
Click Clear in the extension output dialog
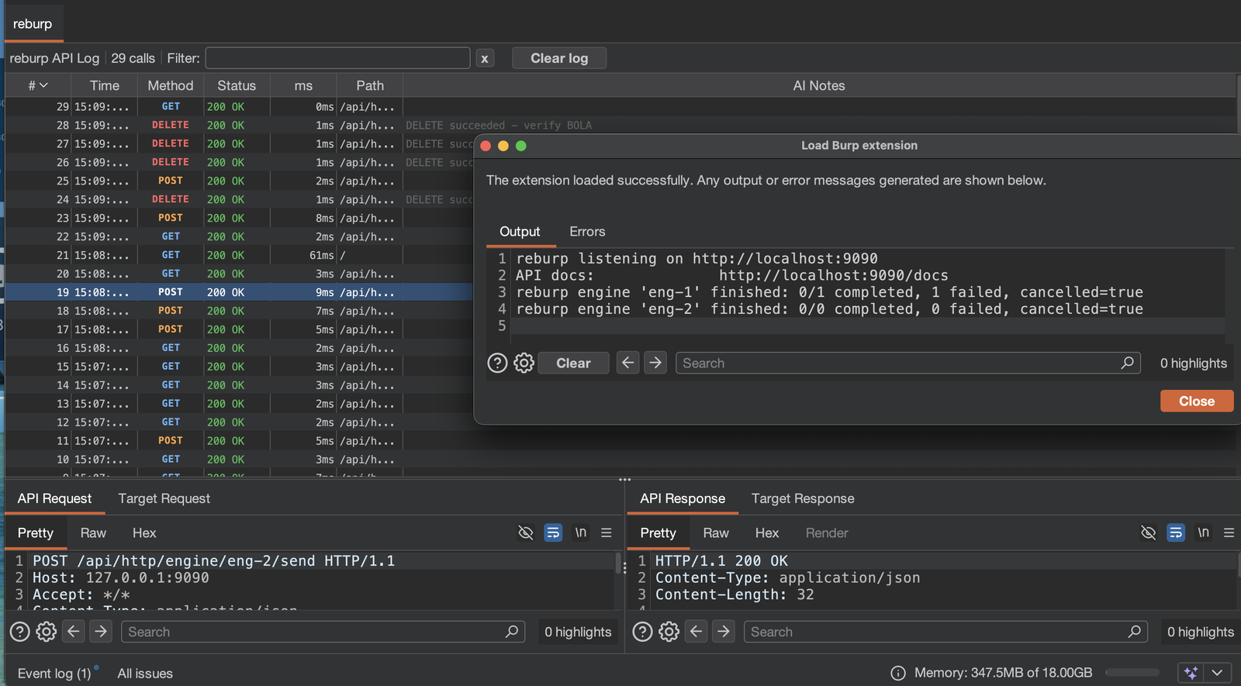coord(573,363)
